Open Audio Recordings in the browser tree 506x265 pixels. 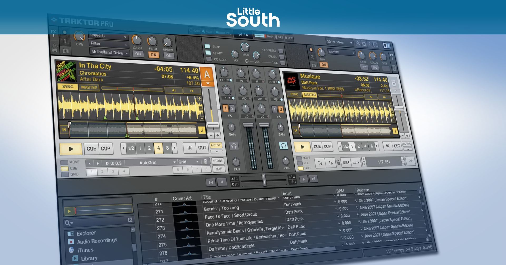click(x=93, y=241)
